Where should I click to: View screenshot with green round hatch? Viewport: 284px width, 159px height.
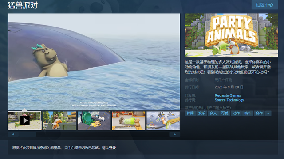pyautogui.click(x=94, y=121)
